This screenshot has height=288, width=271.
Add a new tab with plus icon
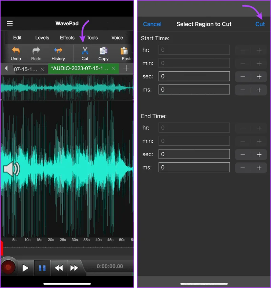(x=126, y=68)
